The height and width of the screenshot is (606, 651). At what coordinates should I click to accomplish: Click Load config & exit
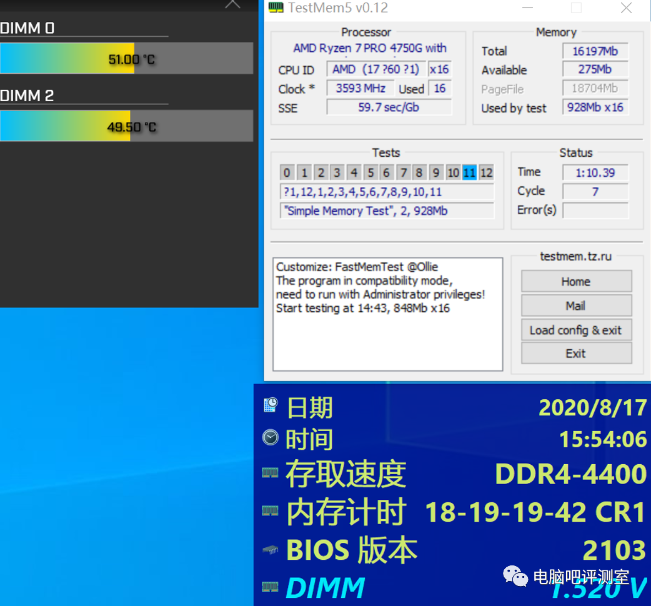click(x=576, y=329)
